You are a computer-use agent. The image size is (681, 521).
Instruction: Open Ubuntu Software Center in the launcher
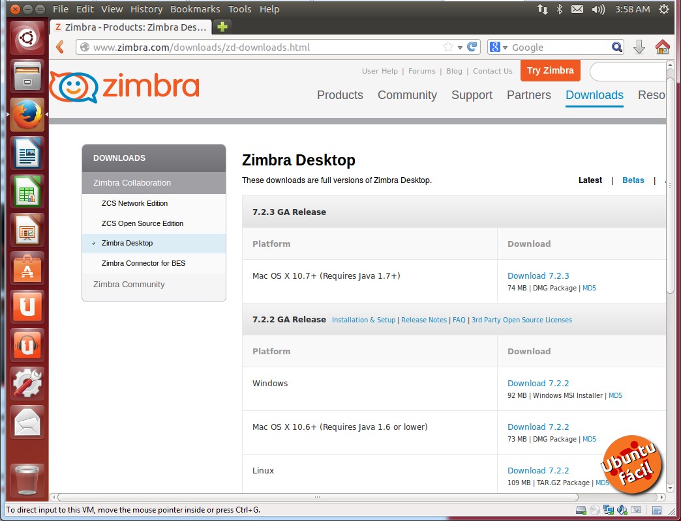point(27,268)
